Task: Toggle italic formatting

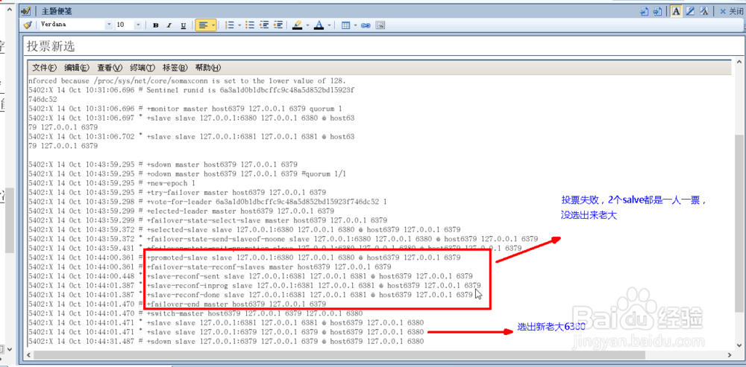Action: coord(169,25)
